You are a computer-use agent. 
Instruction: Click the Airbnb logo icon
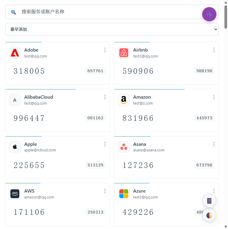coord(124,53)
